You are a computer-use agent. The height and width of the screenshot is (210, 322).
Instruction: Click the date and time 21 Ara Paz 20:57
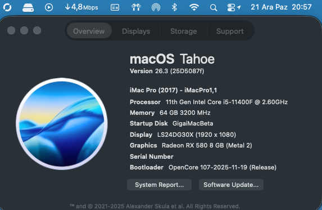[x=281, y=7]
